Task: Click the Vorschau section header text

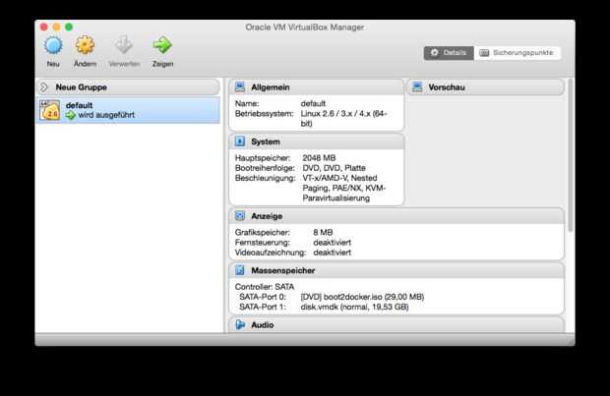Action: pyautogui.click(x=447, y=87)
